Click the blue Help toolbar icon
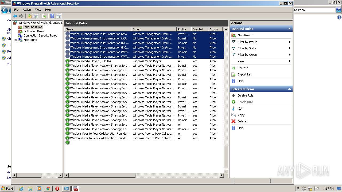Screen dimensions: 342x192 (x=52, y=16)
